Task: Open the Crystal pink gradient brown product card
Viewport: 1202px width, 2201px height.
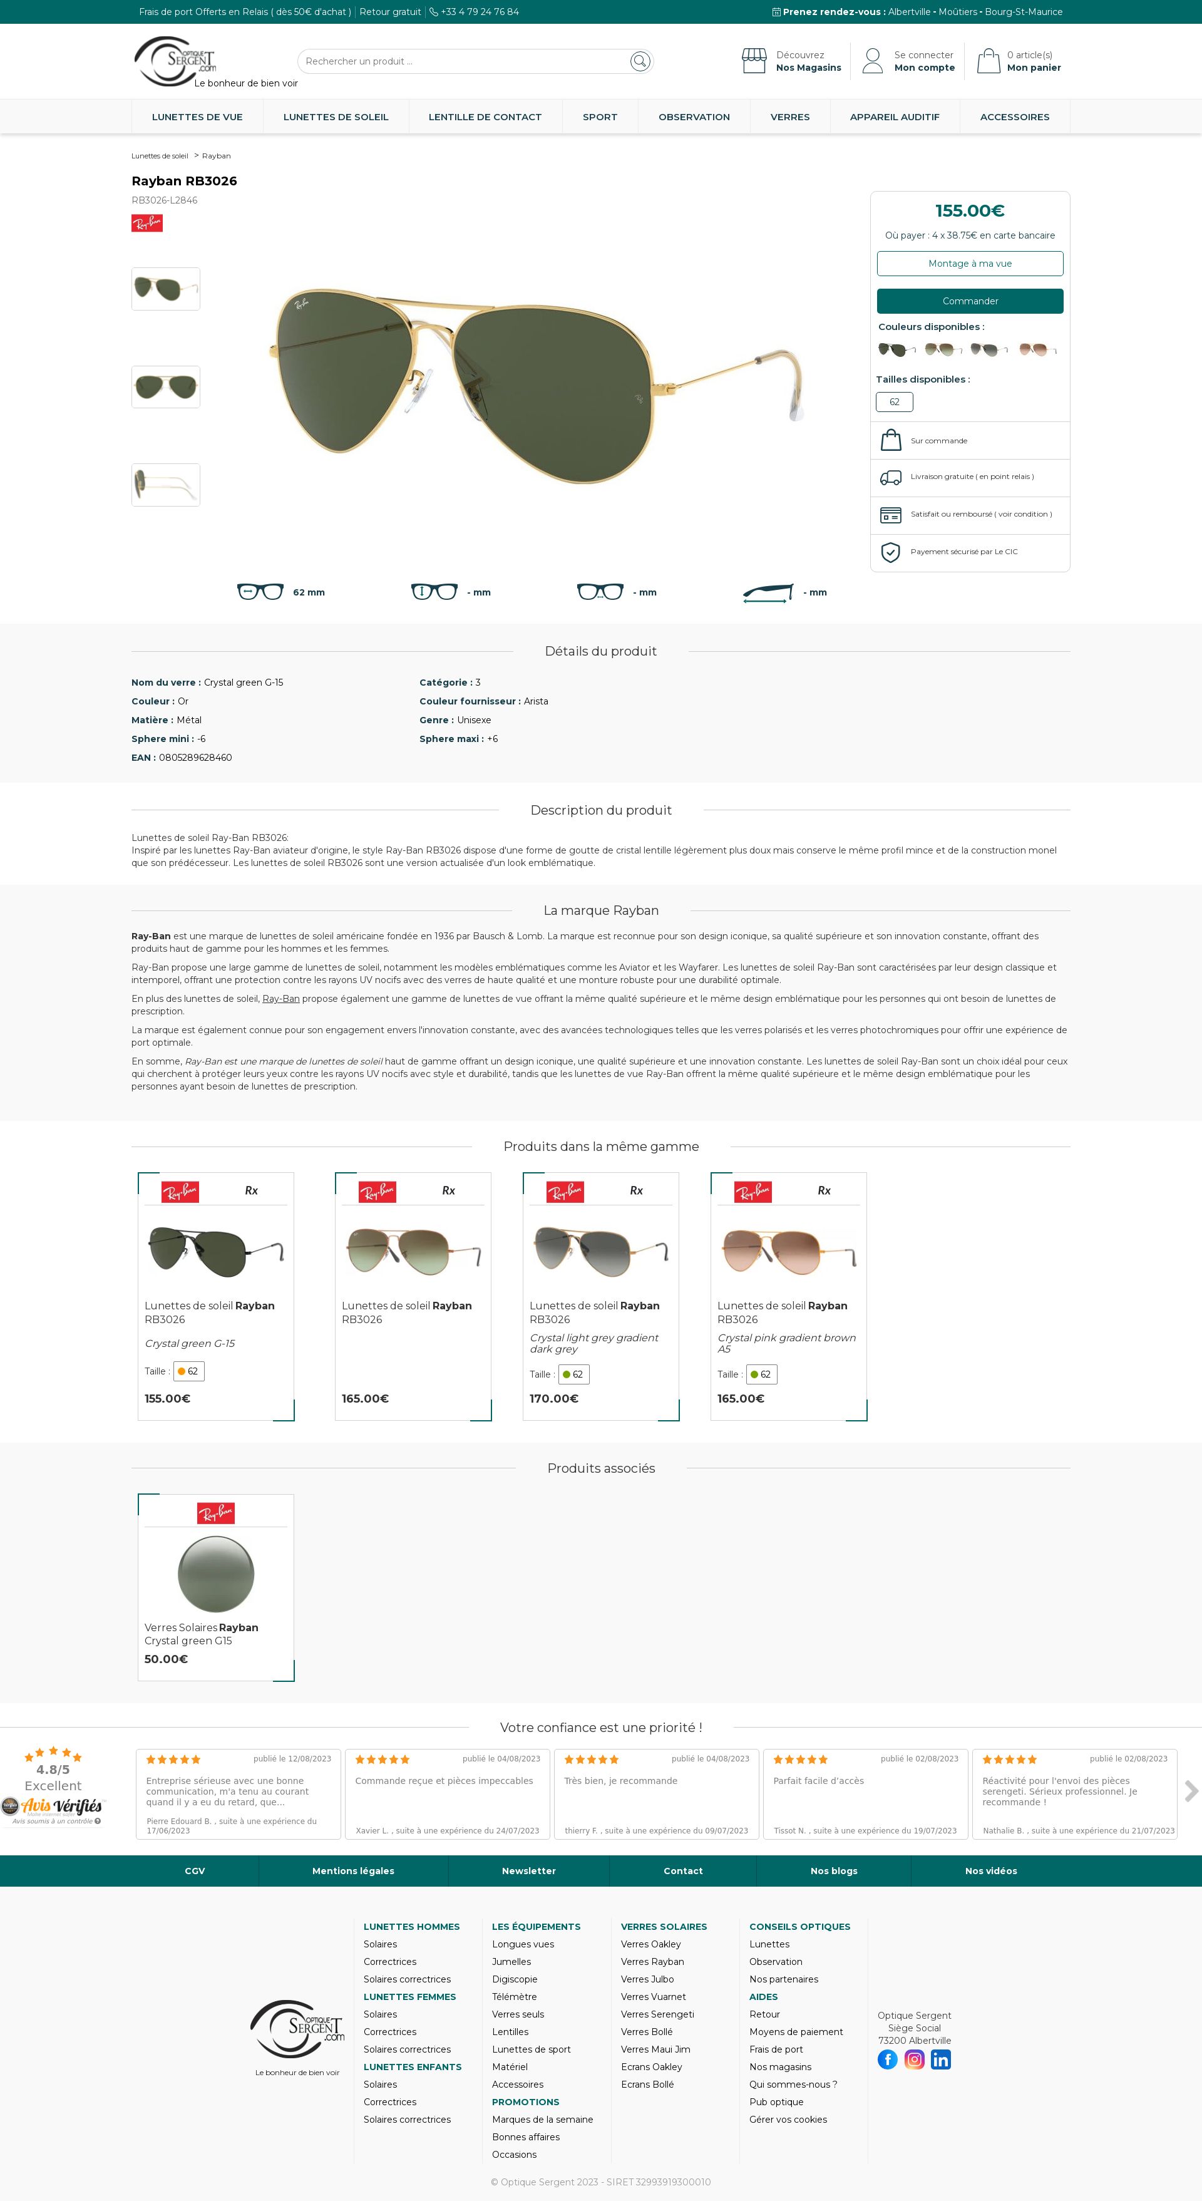Action: [x=789, y=1296]
